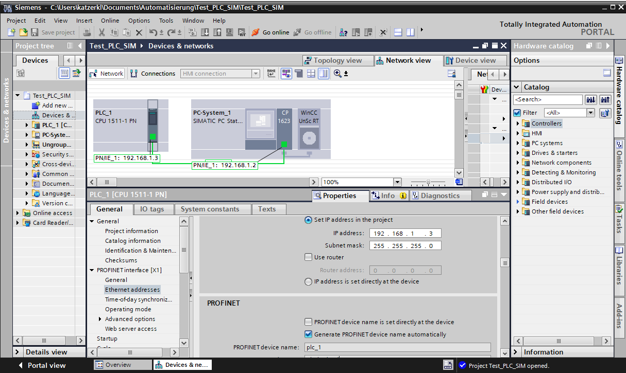
Task: Expand Online access in project tree
Action: 19,213
